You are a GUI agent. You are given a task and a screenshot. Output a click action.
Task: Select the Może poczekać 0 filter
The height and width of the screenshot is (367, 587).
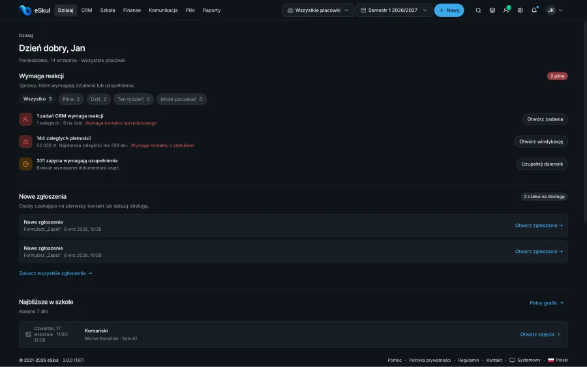pyautogui.click(x=181, y=99)
